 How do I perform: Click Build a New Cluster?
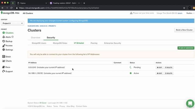(184, 30)
